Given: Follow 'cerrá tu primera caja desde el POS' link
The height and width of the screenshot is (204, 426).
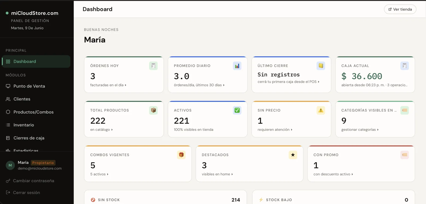Looking at the screenshot, I should pyautogui.click(x=288, y=82).
